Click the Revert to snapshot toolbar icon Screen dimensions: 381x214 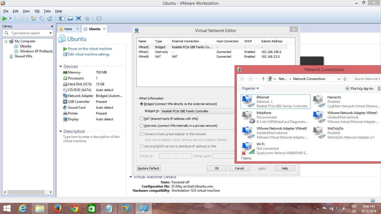coord(42,18)
